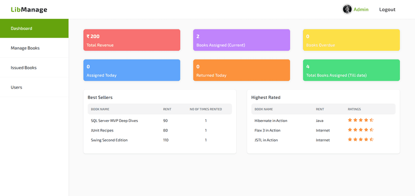Go to Issued Books in sidebar
415x196 pixels.
[34, 67]
